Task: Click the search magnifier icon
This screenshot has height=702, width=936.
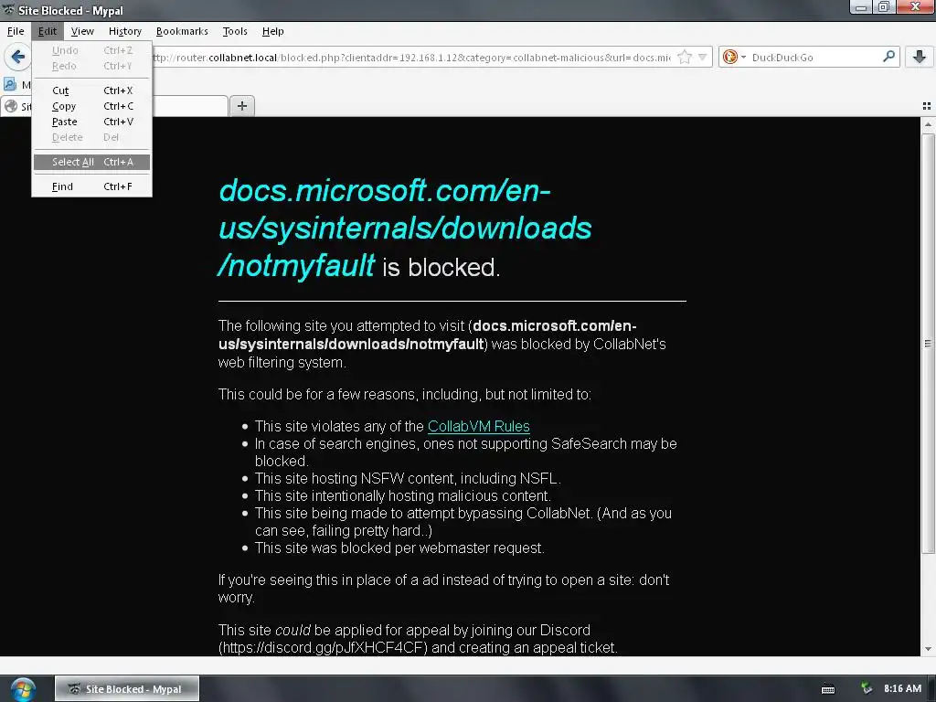Action: point(888,57)
